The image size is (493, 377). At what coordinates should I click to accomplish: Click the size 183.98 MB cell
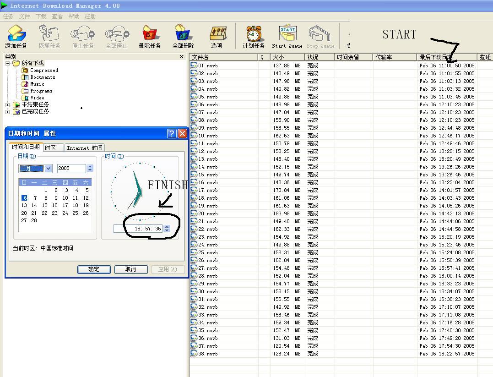[x=287, y=213]
